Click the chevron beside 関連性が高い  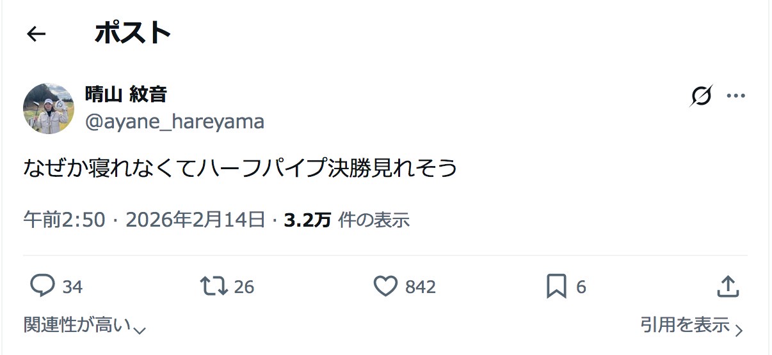click(x=140, y=329)
